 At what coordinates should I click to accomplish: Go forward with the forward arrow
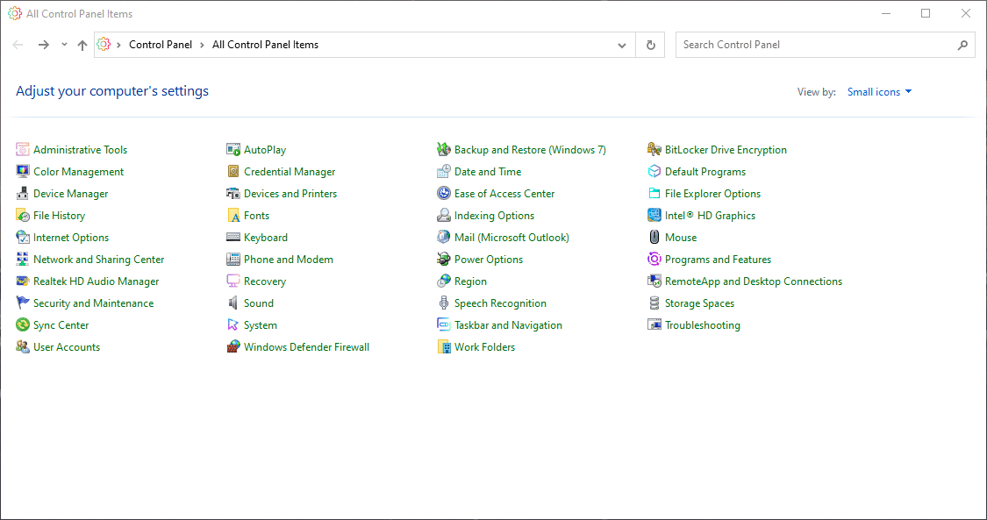(44, 45)
